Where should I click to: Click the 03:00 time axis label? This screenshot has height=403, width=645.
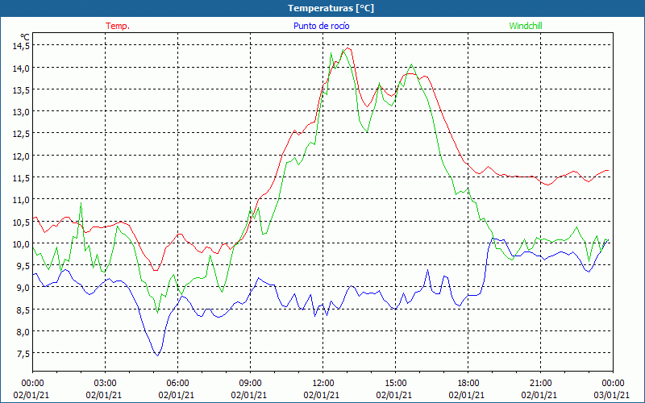pyautogui.click(x=105, y=384)
